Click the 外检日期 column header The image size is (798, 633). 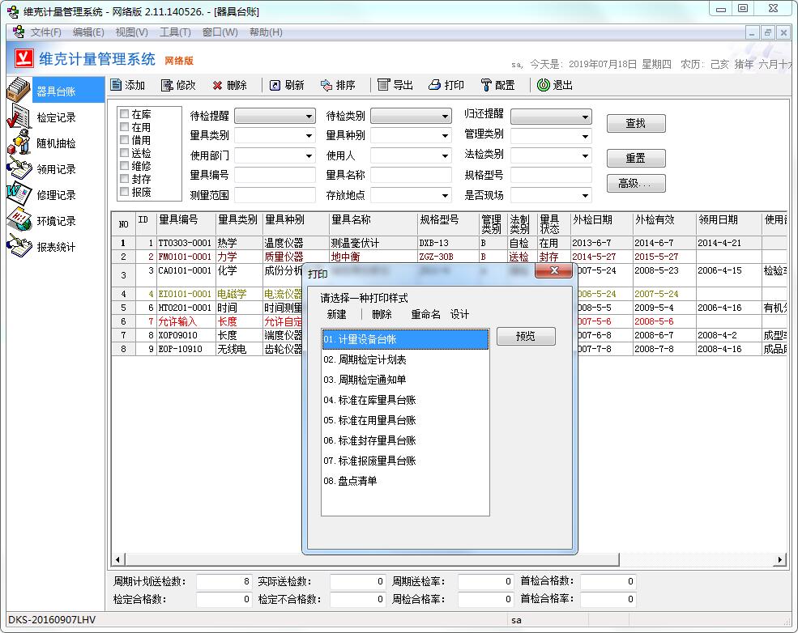click(x=601, y=224)
